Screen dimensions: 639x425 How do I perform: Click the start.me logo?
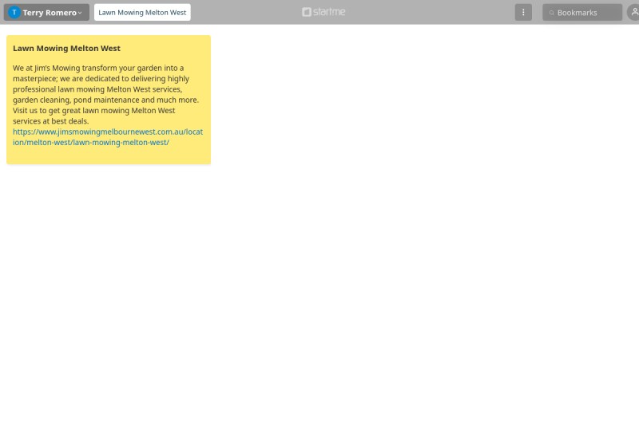tap(323, 12)
